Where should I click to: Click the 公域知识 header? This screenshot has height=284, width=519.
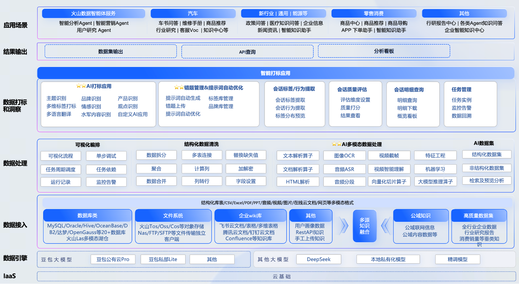click(x=421, y=216)
